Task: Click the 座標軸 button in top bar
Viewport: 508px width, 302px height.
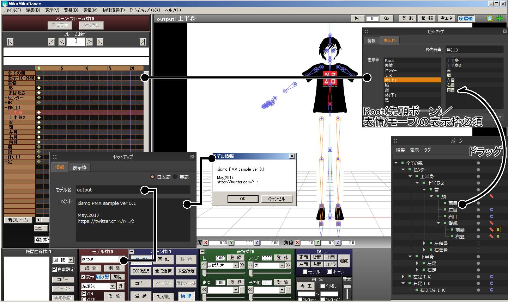Action: click(466, 19)
